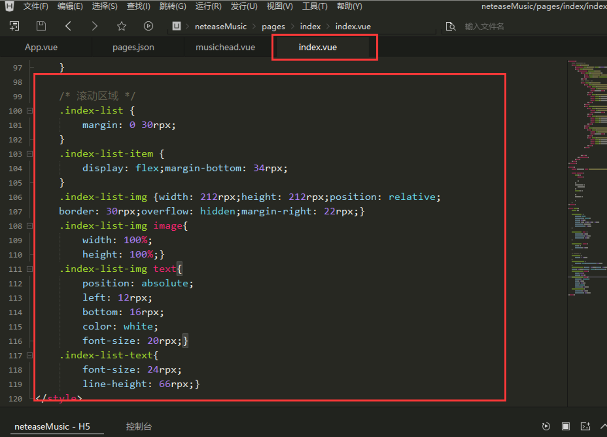
Task: Click the console expand icon at bottom
Action: [x=585, y=426]
